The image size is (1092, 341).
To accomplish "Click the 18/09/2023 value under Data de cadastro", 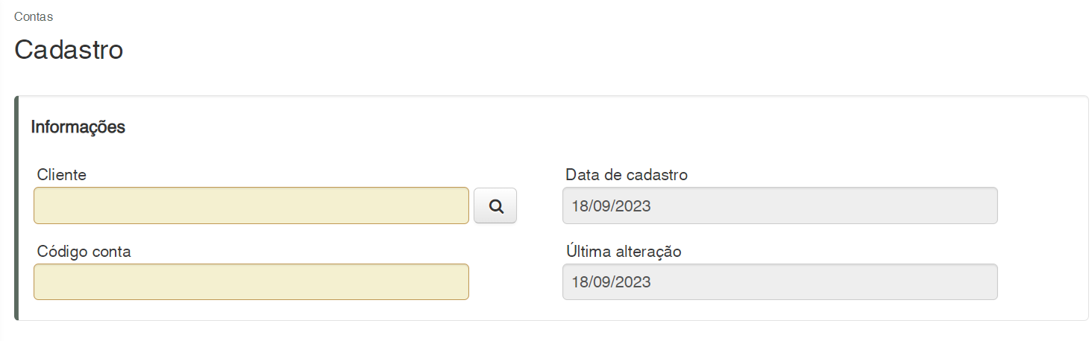I will click(612, 206).
